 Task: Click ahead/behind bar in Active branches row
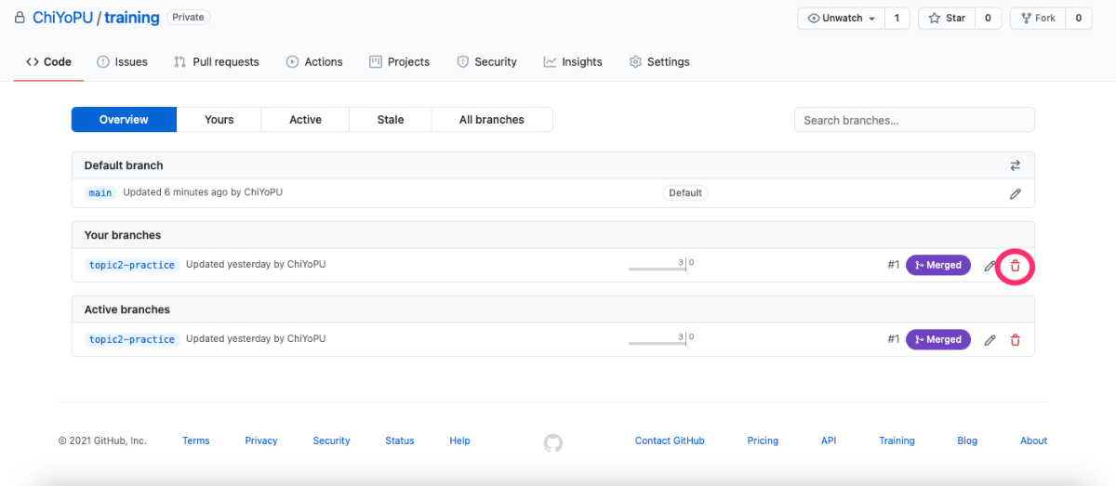tap(662, 339)
